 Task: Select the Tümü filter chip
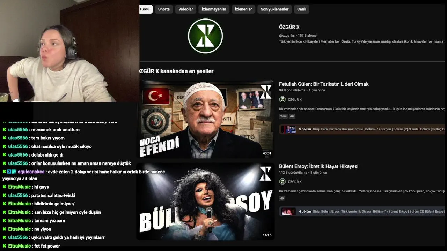(146, 9)
